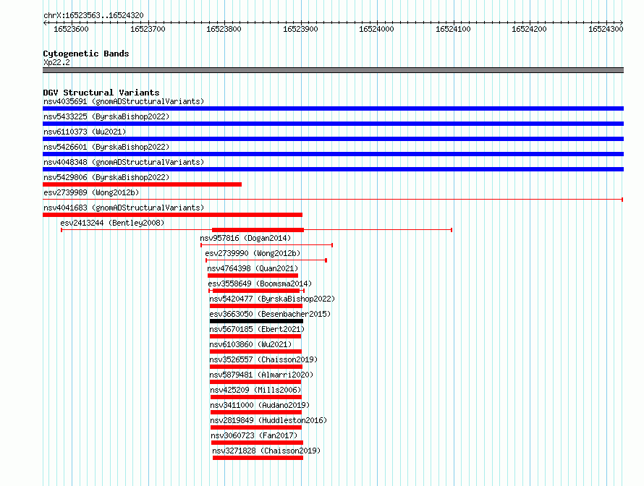The height and width of the screenshot is (486, 644).
Task: Open esv2739990 (Wong2012b) variant label
Action: point(253,253)
